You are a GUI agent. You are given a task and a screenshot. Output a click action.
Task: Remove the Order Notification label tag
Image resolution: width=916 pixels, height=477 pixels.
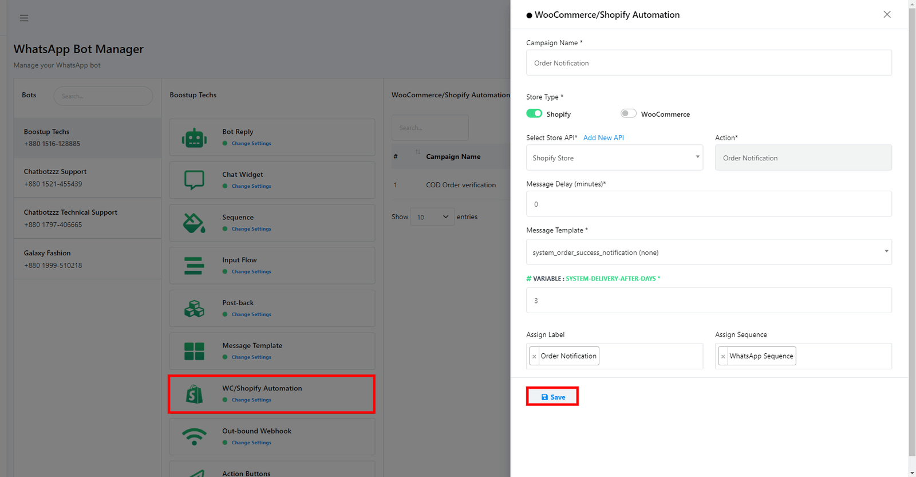click(x=534, y=356)
